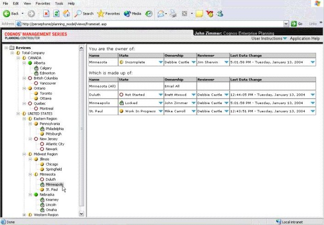324x225 pixels.
Task: Open Brett Atwood ownership dropdown arrow
Action: [x=193, y=95]
